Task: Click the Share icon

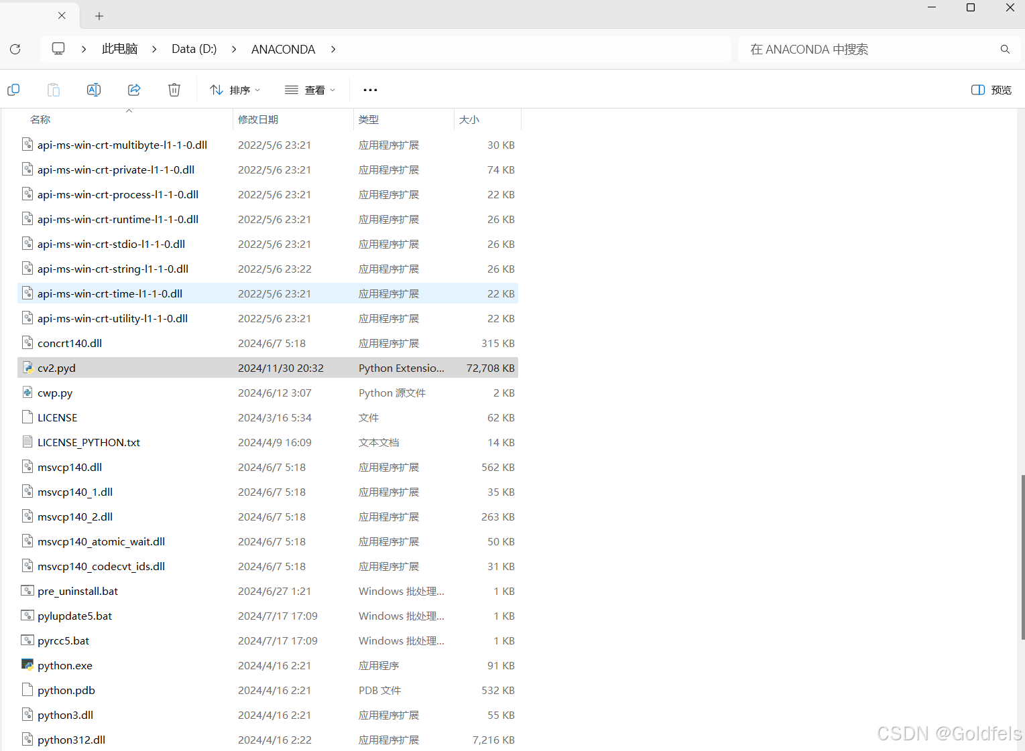Action: tap(134, 89)
